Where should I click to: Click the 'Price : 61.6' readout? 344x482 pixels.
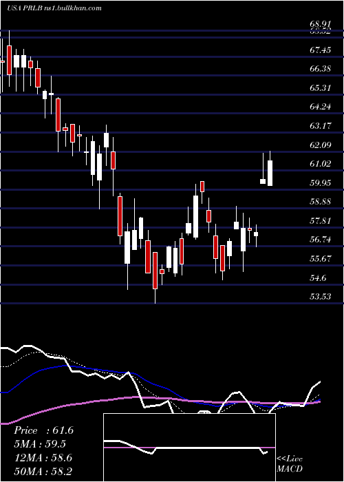[43, 430]
